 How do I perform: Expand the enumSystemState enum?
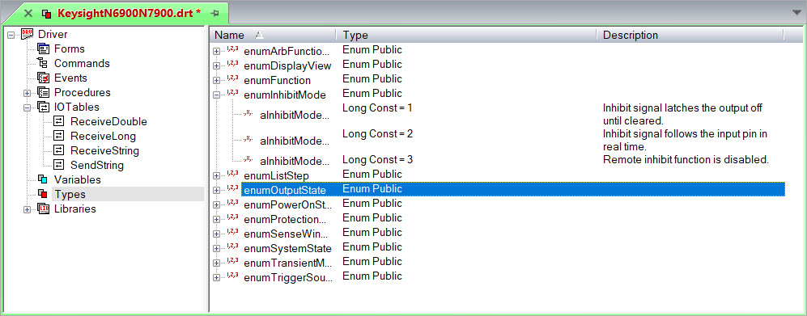(217, 249)
